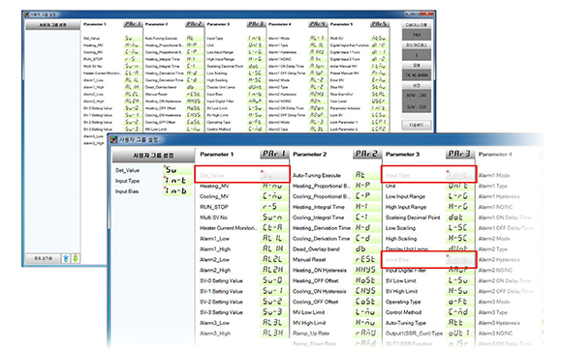Click the bottom button in the right side panel

click(416, 125)
